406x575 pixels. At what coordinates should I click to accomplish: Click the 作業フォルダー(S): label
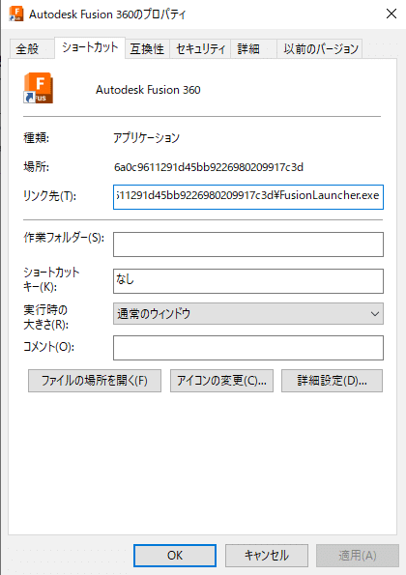tap(64, 238)
